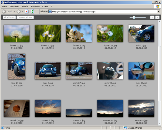This screenshot has height=130, width=162.
Task: Click the 'flower 01.jpg' file name
Action: pyautogui.click(x=17, y=45)
